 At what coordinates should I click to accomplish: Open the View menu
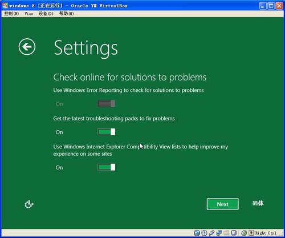pos(28,14)
